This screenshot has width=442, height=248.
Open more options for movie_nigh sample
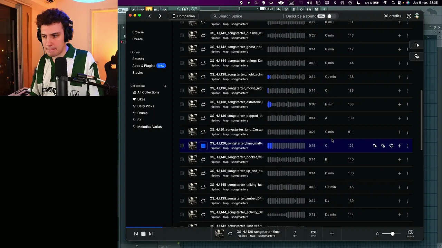coord(407,91)
